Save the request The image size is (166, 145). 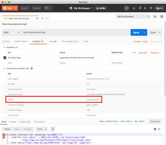pyautogui.click(x=153, y=32)
